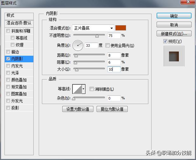This screenshot has width=196, height=160.
Task: Uncheck the 预览 checkbox
Action: tap(165, 41)
